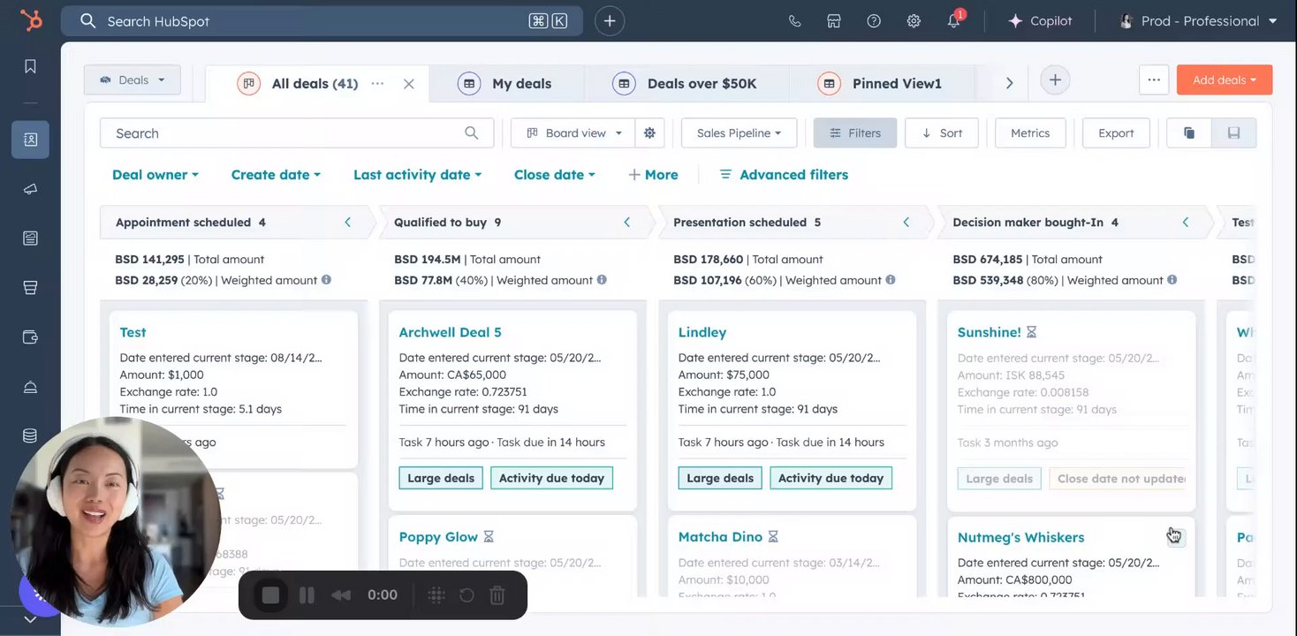The image size is (1297, 636).
Task: Close the All deals tab
Action: (408, 84)
